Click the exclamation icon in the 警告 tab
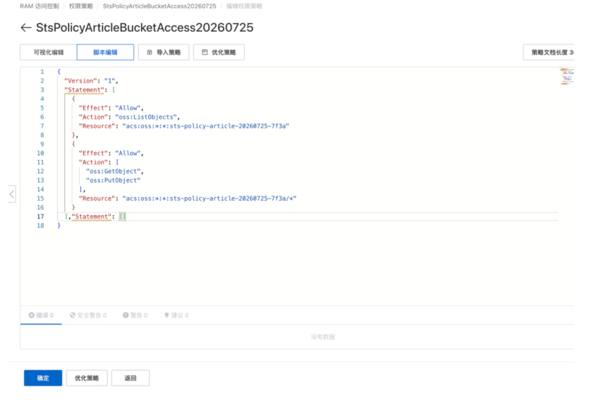The width and height of the screenshot is (616, 400). click(126, 315)
